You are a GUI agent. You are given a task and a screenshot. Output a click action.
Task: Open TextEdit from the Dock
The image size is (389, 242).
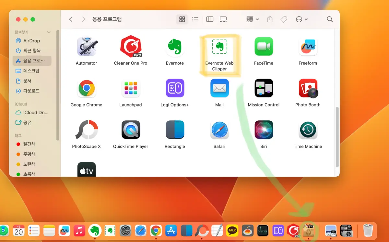click(217, 230)
